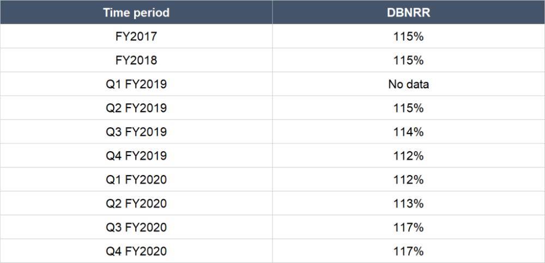Image resolution: width=545 pixels, height=263 pixels.
Task: Click the Q1 FY2020 row label
Action: 136,180
